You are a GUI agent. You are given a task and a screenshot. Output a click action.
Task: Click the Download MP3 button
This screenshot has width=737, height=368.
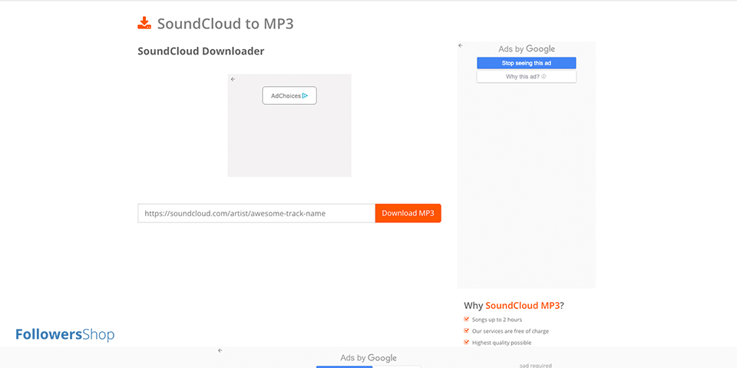pos(408,213)
